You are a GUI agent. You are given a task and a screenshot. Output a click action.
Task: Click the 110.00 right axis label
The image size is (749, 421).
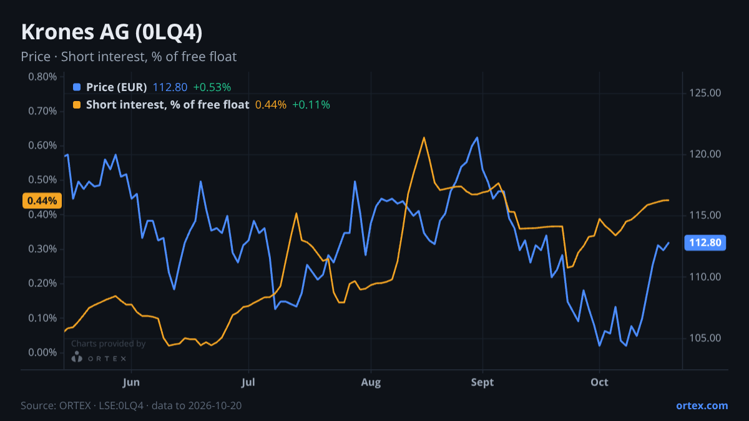click(x=705, y=277)
